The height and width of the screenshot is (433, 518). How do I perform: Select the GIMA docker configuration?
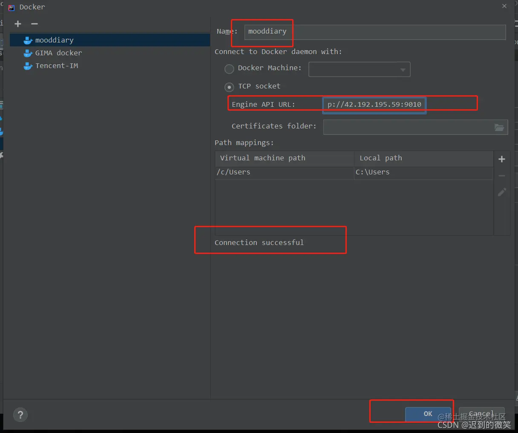click(x=110, y=53)
